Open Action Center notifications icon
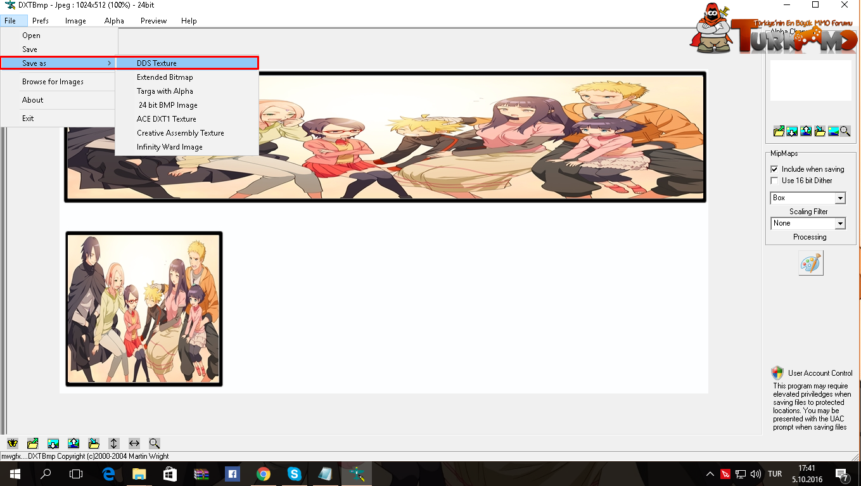 click(843, 475)
